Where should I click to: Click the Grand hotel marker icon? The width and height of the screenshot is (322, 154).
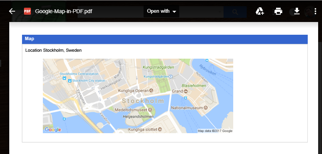186,91
